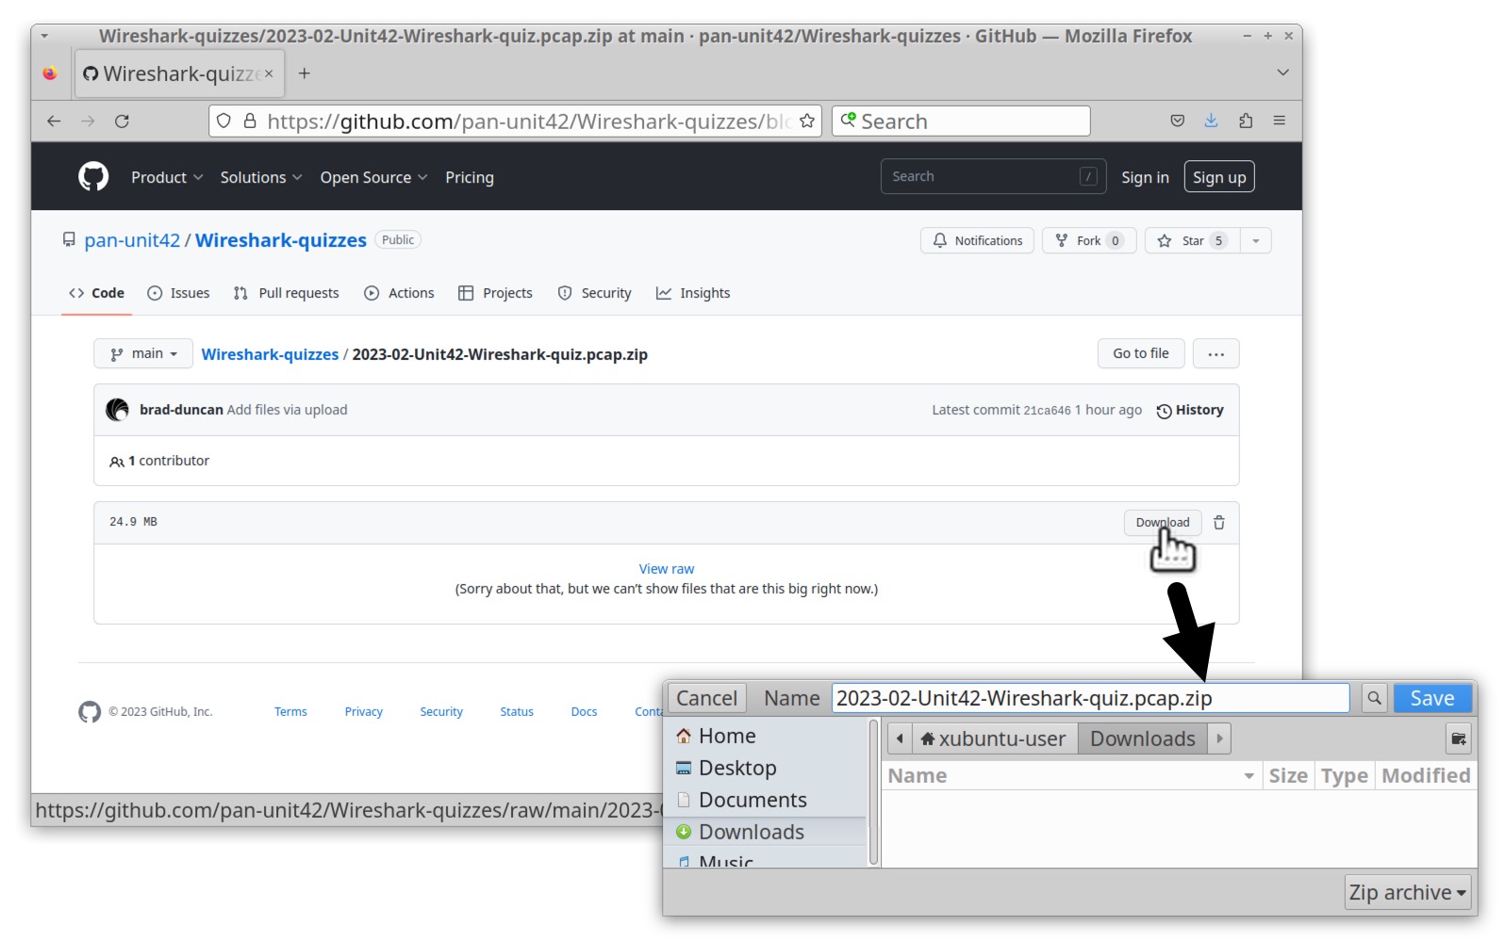This screenshot has width=1505, height=942.
Task: Open commit 21ca646
Action: click(1047, 410)
